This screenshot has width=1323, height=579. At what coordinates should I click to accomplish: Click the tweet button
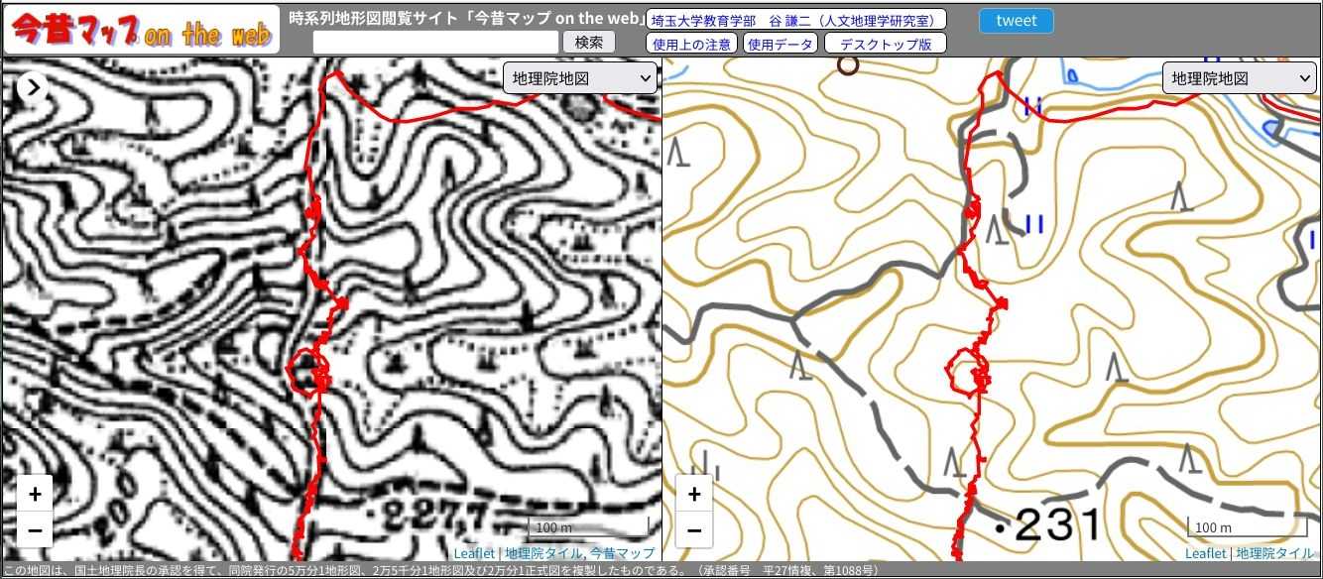(1016, 21)
